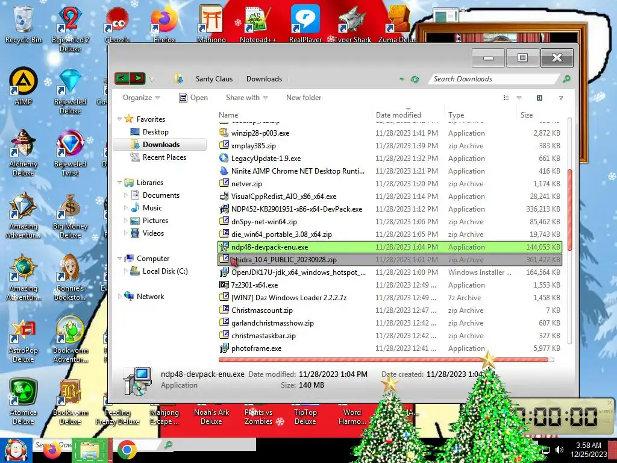
Task: Click the green Back navigation arrow
Action: click(x=122, y=79)
